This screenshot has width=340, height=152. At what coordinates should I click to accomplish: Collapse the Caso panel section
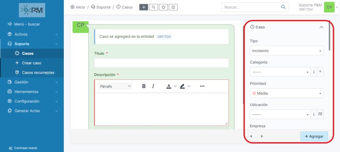tap(321, 27)
